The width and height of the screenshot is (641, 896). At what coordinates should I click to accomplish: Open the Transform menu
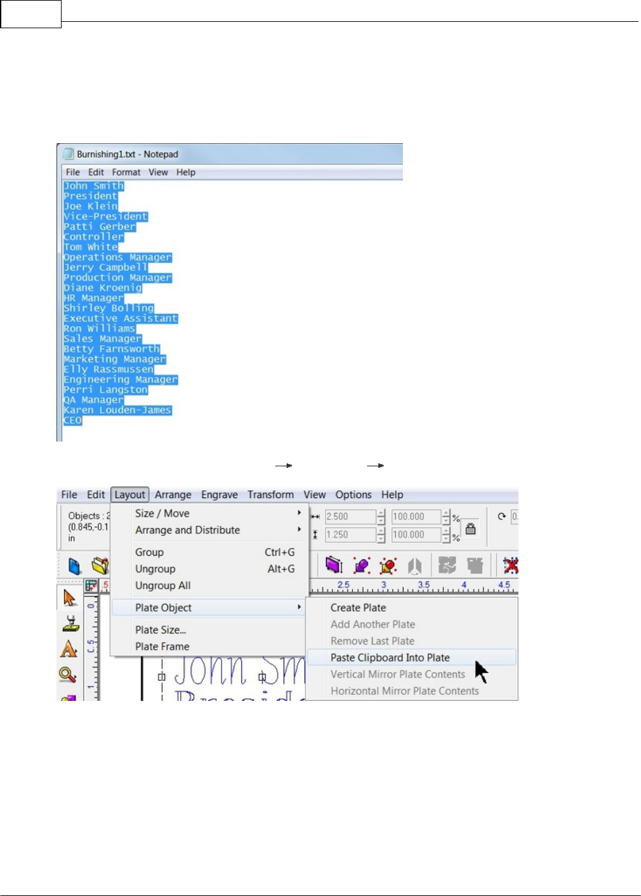point(271,495)
